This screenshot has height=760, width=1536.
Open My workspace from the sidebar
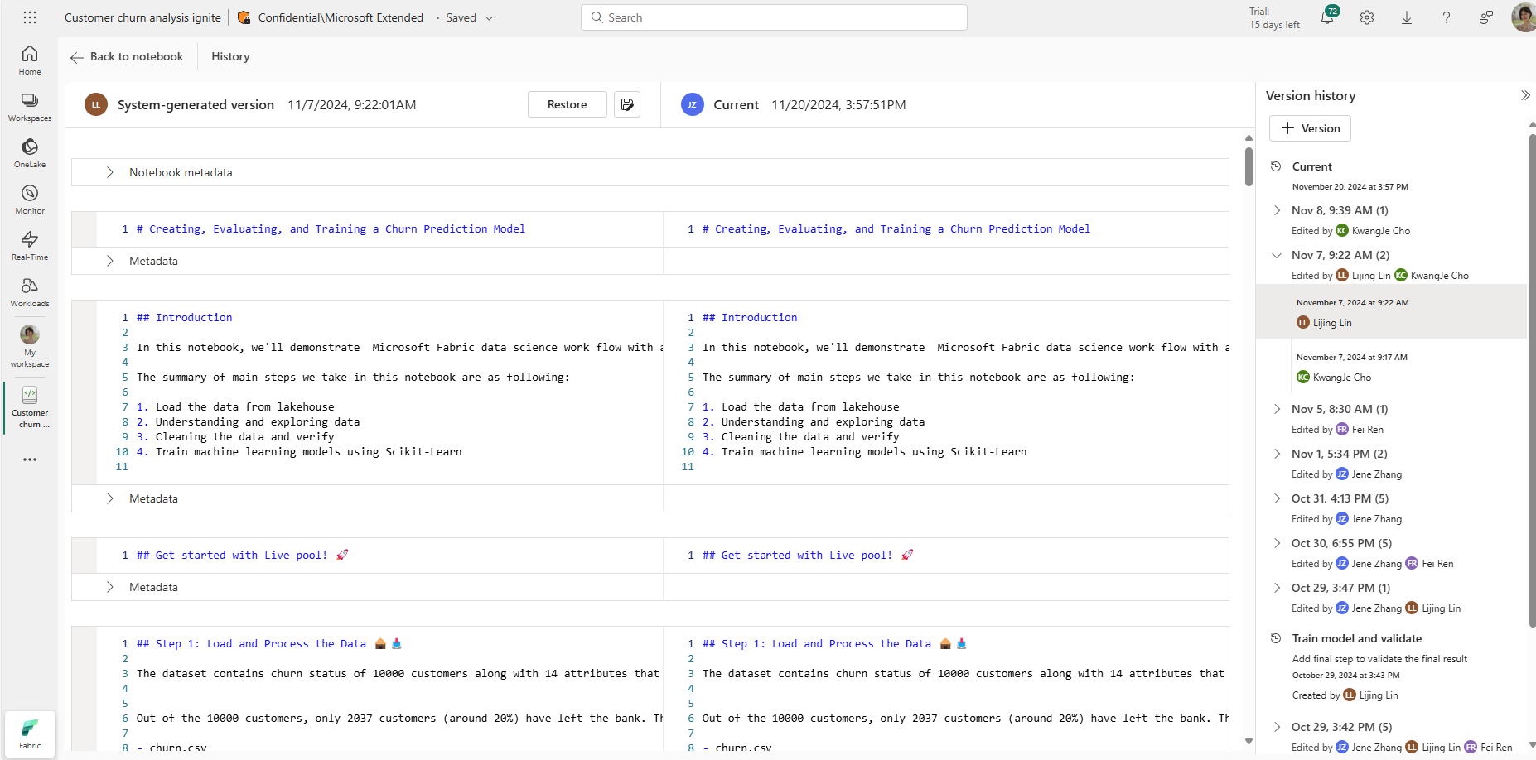point(30,345)
